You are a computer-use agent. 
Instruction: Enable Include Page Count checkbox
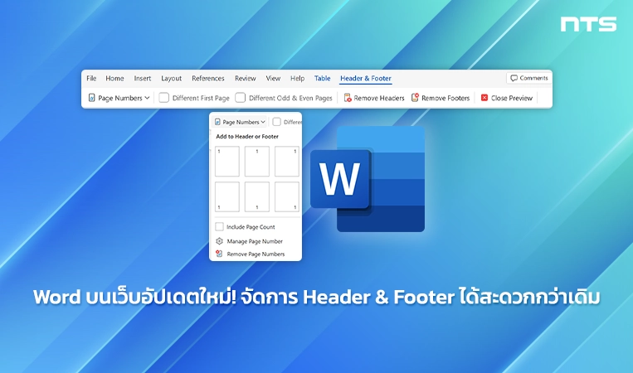tap(219, 226)
